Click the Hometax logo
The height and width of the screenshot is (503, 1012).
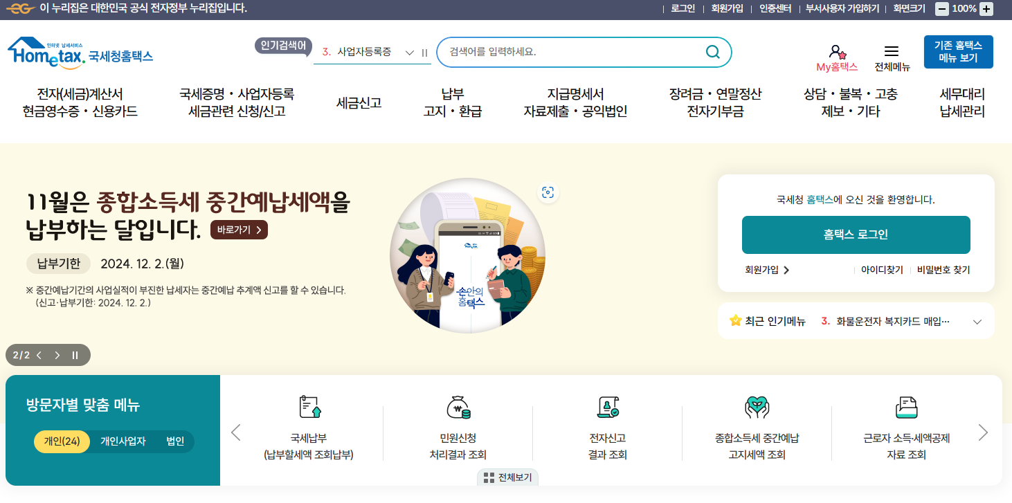[80, 52]
